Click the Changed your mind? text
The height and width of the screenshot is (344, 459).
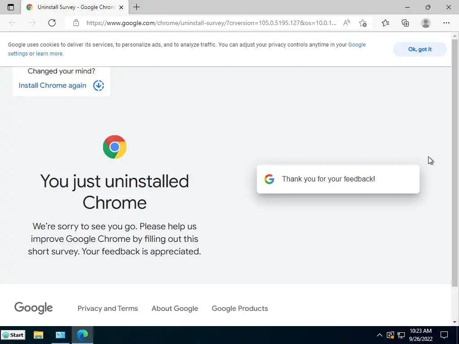[61, 71]
